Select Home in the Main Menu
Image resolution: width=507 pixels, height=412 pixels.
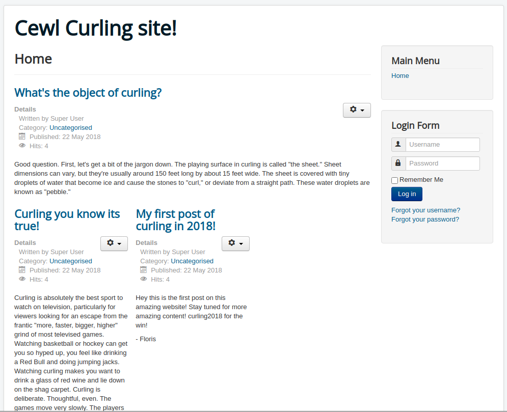pos(400,75)
